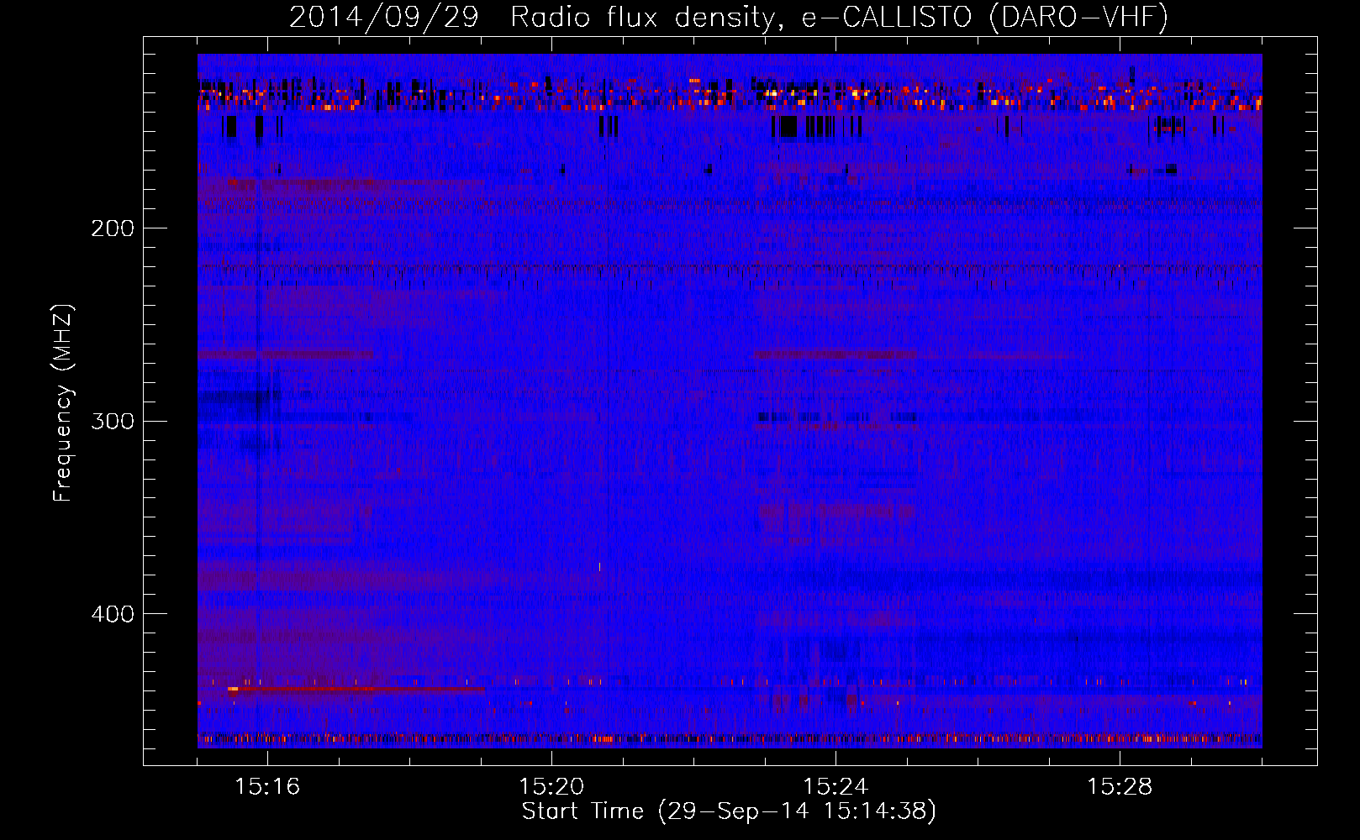Click the 200 frequency tick label
The height and width of the screenshot is (840, 1360).
[x=113, y=228]
